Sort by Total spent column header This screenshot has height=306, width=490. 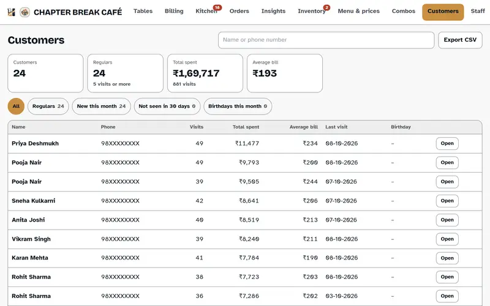click(x=246, y=127)
